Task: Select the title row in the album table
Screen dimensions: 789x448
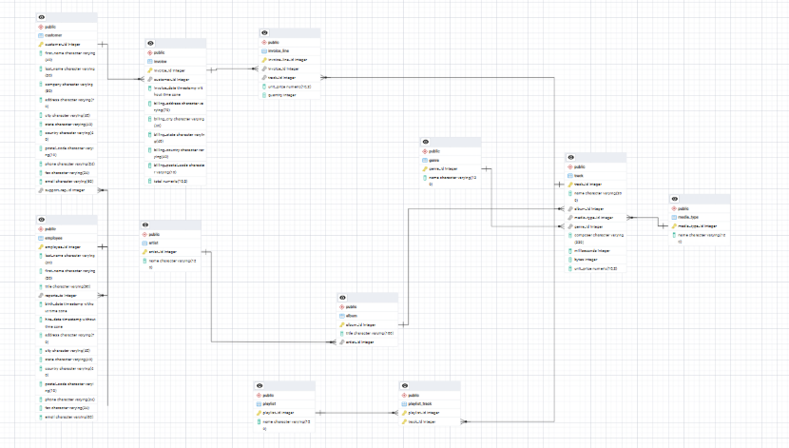Action: tap(367, 333)
